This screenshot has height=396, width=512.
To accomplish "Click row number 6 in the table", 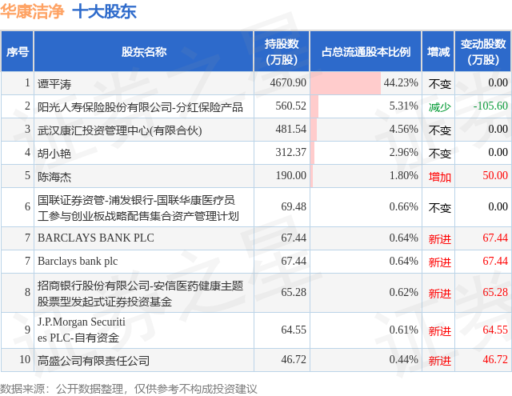I will (27, 206).
